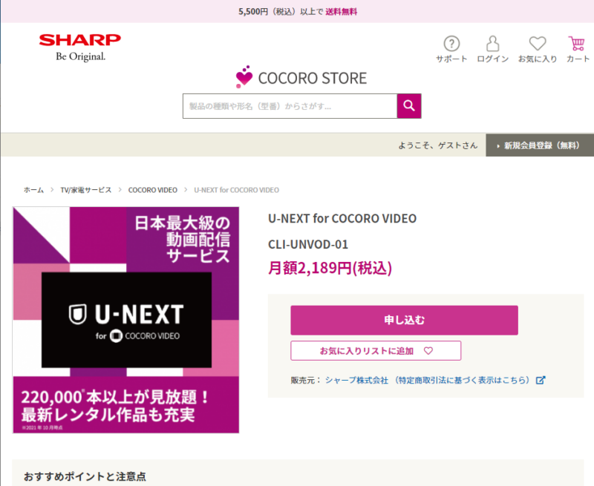Click the SHARP Be Original logo
This screenshot has height=486, width=594.
(x=79, y=47)
